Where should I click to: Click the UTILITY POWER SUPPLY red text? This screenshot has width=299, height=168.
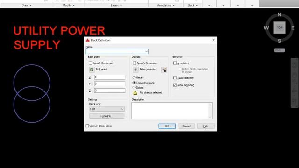pyautogui.click(x=59, y=37)
